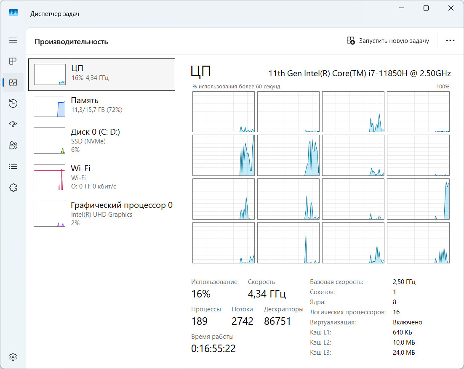Click the Производительность page heading

(71, 42)
